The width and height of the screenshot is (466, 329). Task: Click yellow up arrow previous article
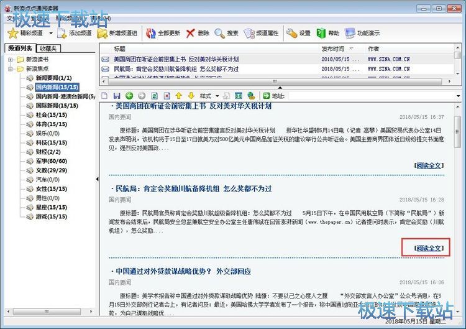[x=178, y=96]
